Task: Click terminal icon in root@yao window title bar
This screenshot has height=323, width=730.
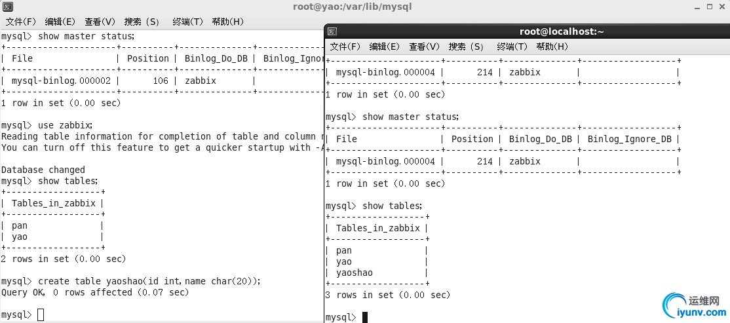Action: click(x=7, y=7)
